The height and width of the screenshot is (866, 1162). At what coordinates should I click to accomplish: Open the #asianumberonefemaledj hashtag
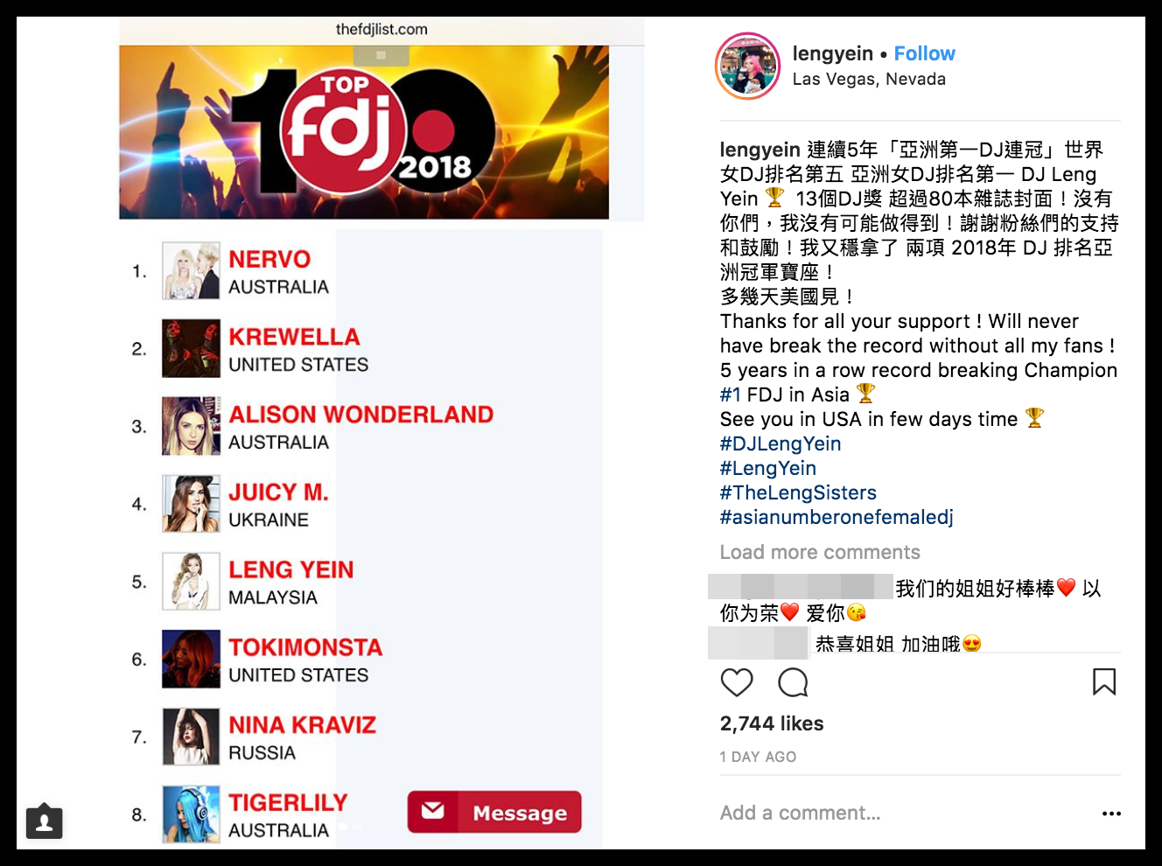[836, 517]
